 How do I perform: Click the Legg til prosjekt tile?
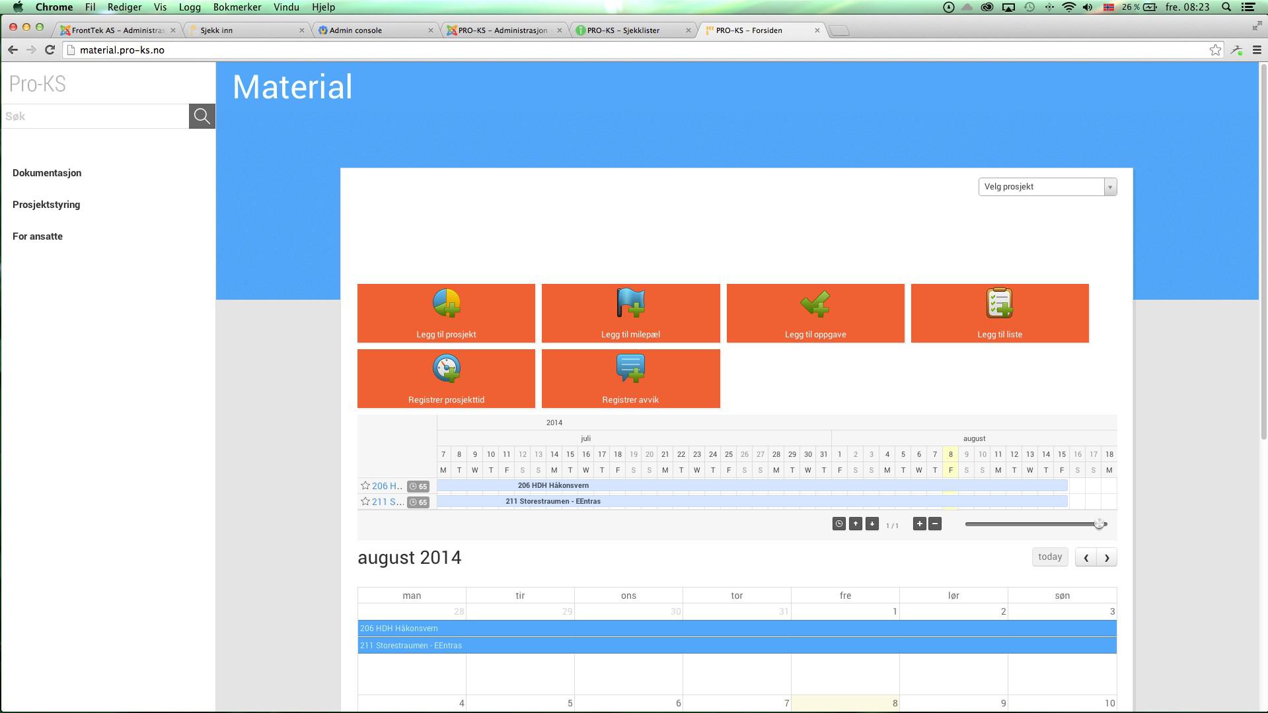(446, 313)
